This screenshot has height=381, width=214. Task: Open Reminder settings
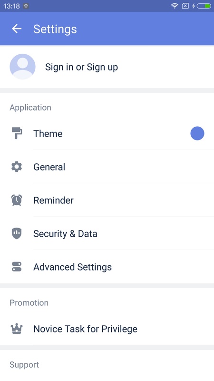[x=107, y=200]
